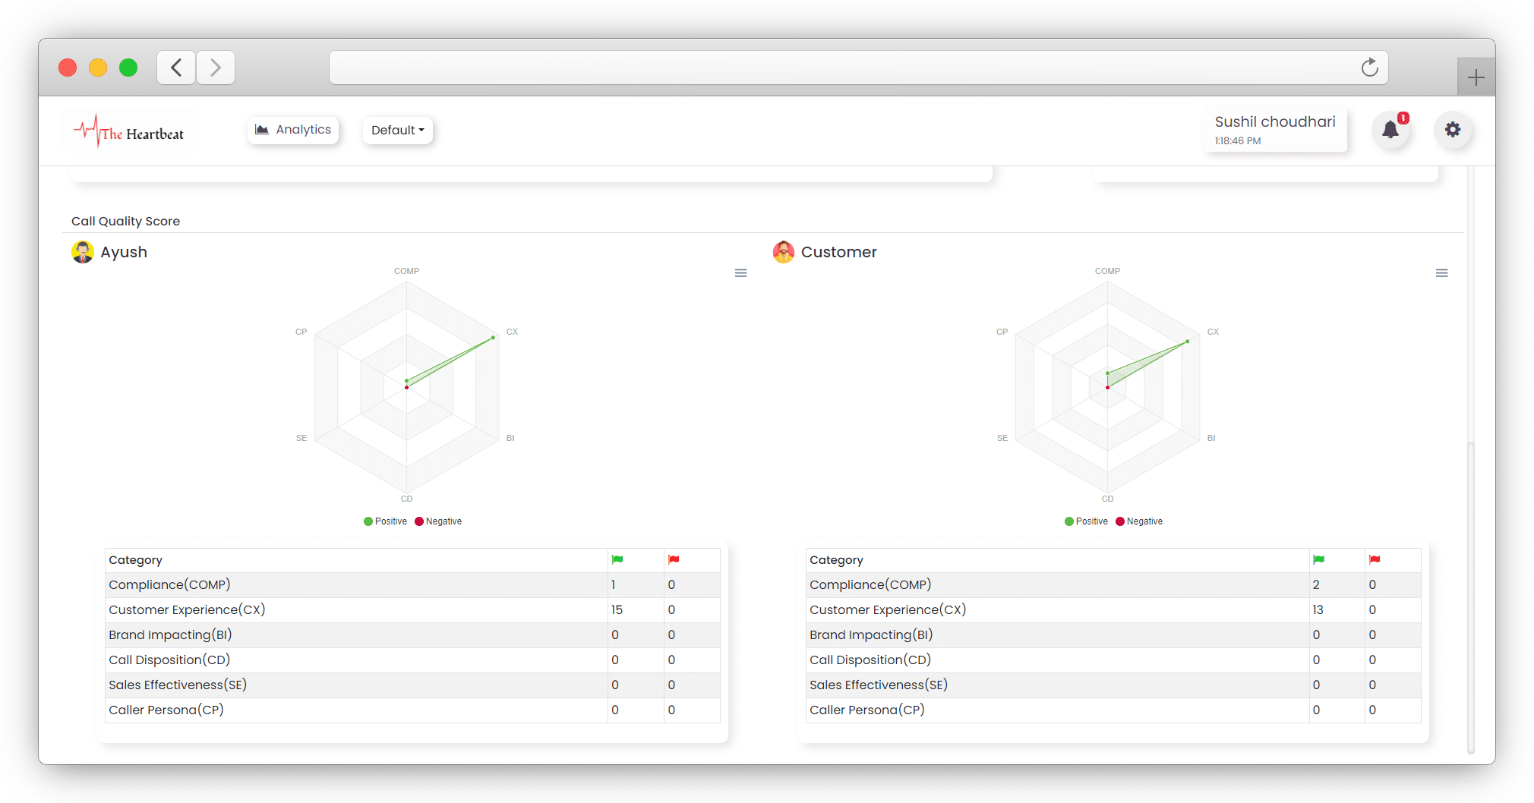Toggle the Negative legend under Customer's chart

point(1139,521)
